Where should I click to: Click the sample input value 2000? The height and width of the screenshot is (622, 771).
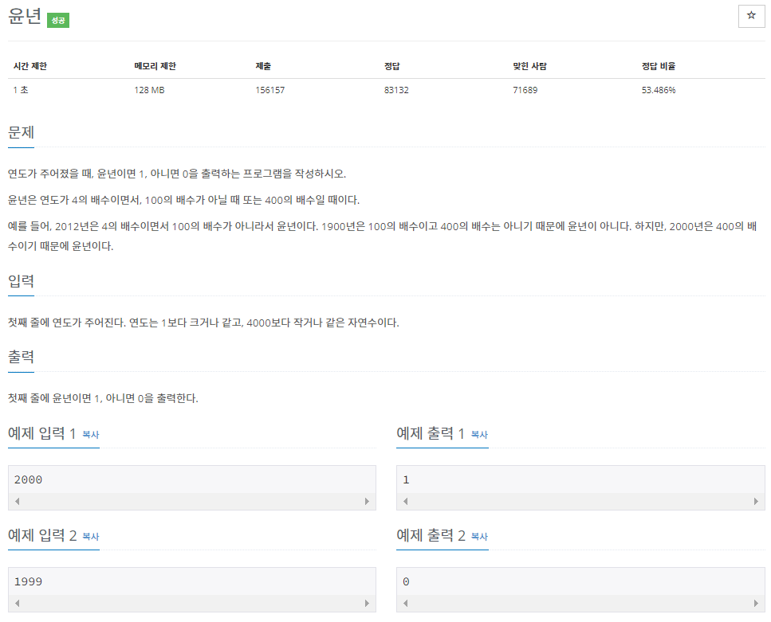(x=28, y=479)
